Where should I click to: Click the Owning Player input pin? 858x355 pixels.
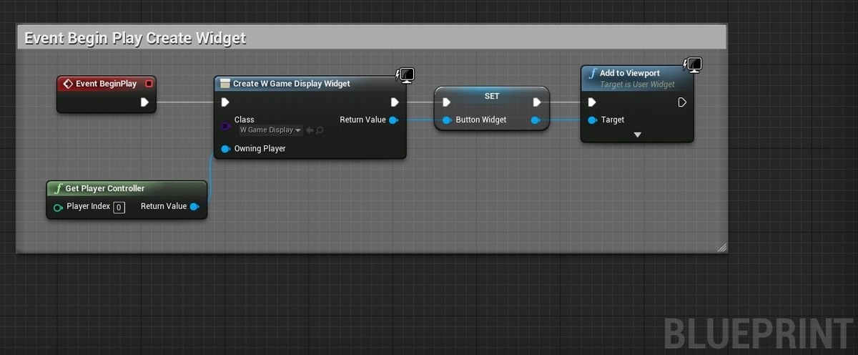225,149
